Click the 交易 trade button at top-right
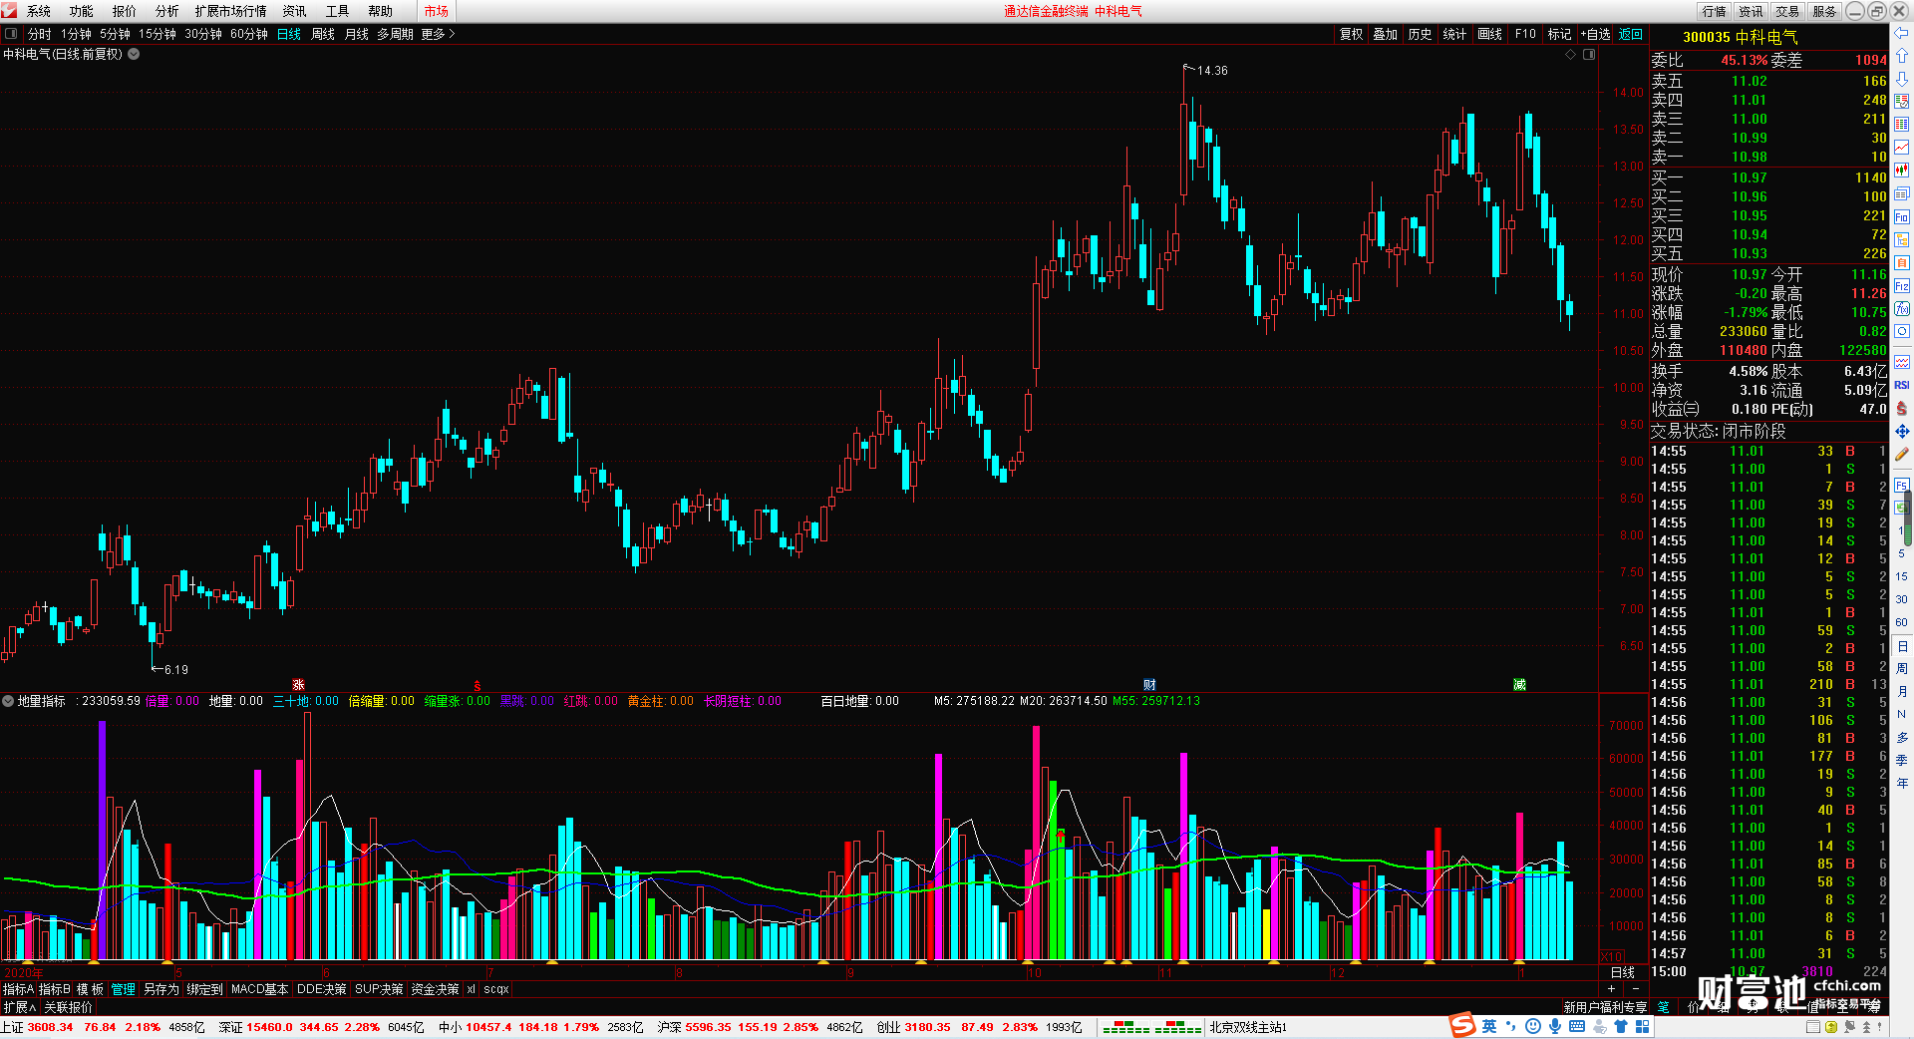 pos(1787,11)
